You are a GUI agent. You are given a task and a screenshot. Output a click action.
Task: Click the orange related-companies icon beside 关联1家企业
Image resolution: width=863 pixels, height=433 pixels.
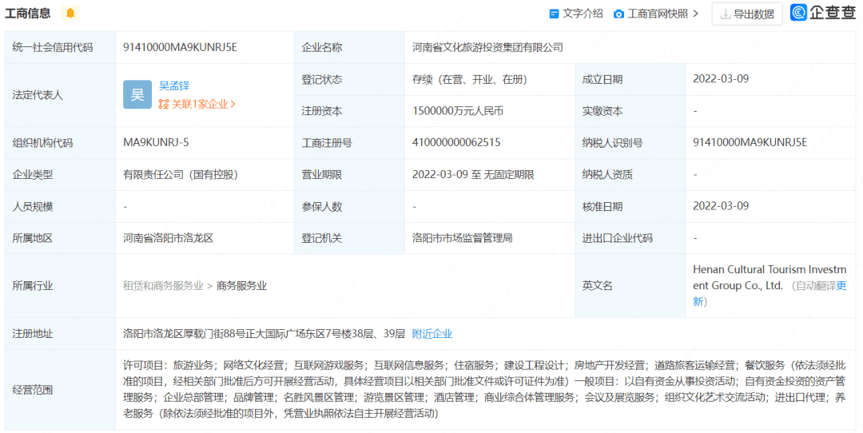164,104
